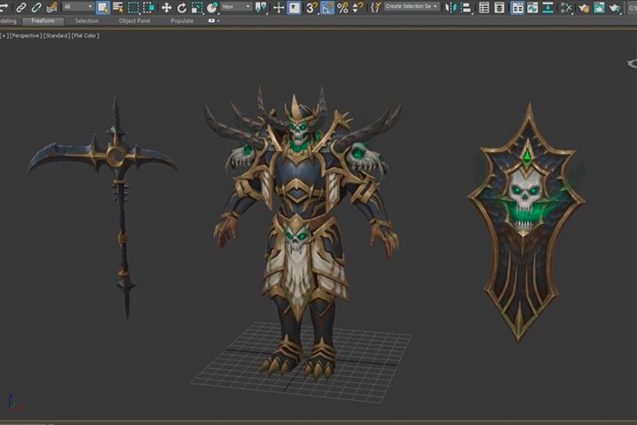637x425 pixels.
Task: Toggle Spinner Snap
Action: (x=358, y=7)
